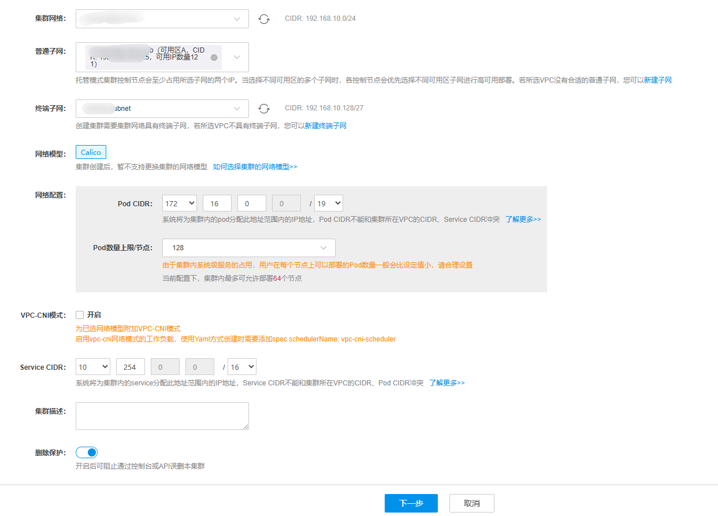Screen dimensions: 718x516
Task: Remove the selected ordinary subnet tag
Action: 214,57
